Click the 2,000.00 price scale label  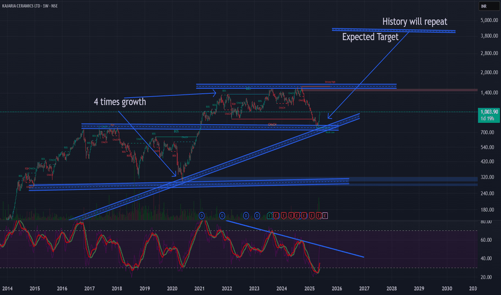coord(489,72)
